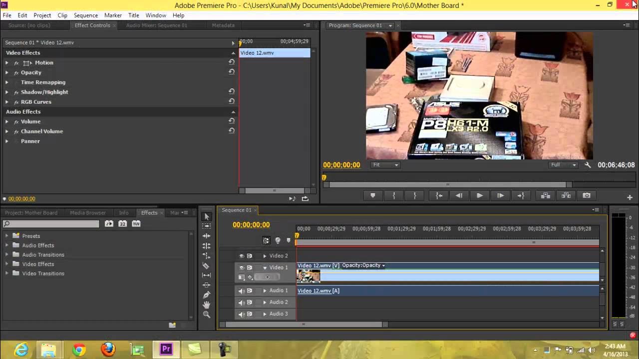639x359 pixels.
Task: Open the program monitor button editor plus
Action: tap(630, 197)
